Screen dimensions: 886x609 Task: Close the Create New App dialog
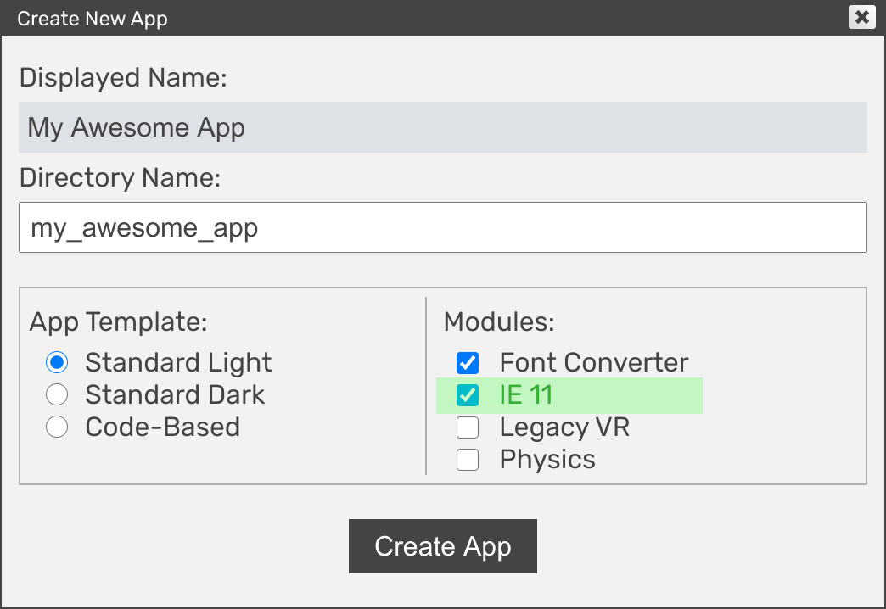click(861, 17)
